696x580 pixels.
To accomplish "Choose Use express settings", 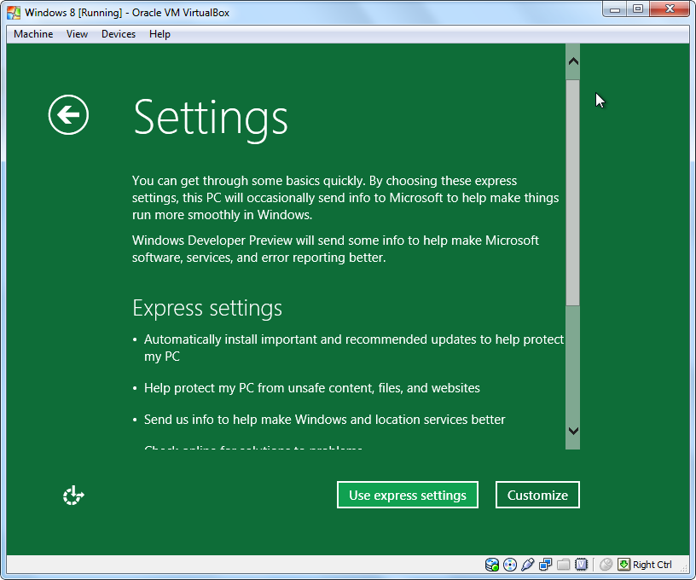I will coord(408,495).
